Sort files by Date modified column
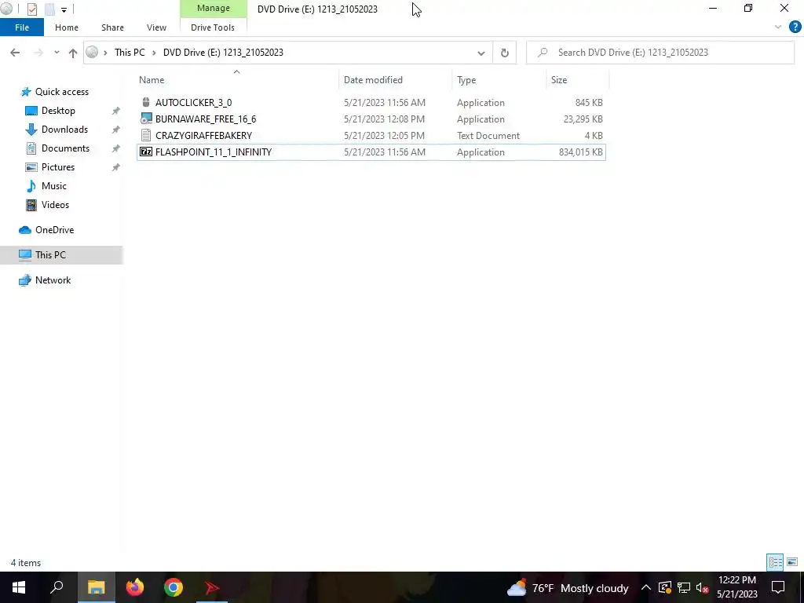 (x=396, y=79)
